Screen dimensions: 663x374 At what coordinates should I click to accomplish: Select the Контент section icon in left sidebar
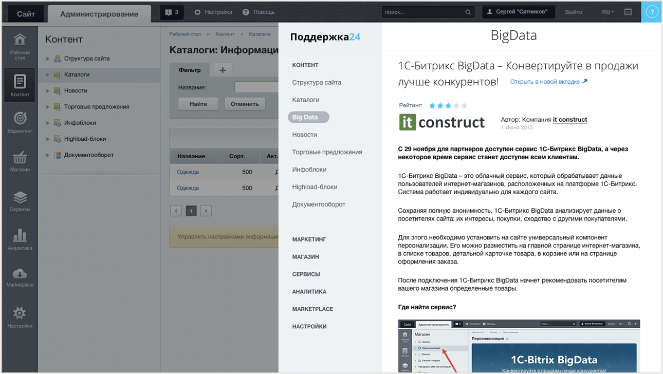pos(20,85)
